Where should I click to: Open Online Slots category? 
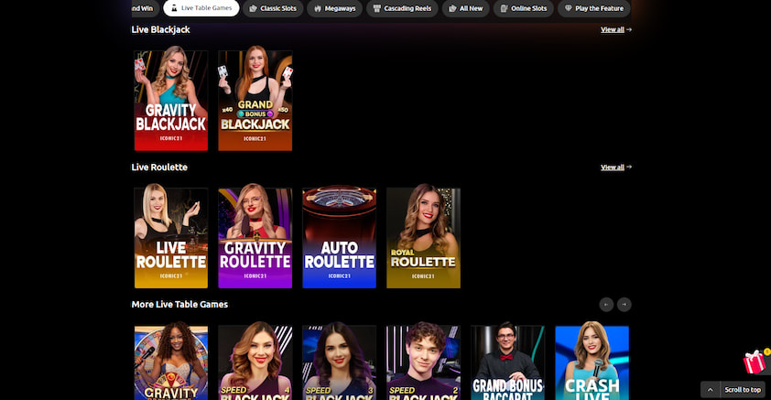(524, 8)
